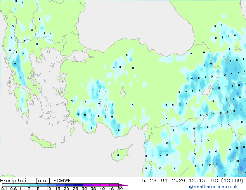Image resolution: width=246 pixels, height=190 pixels.
Task: Click the 'Precipitation' title word
Action: pyautogui.click(x=16, y=181)
